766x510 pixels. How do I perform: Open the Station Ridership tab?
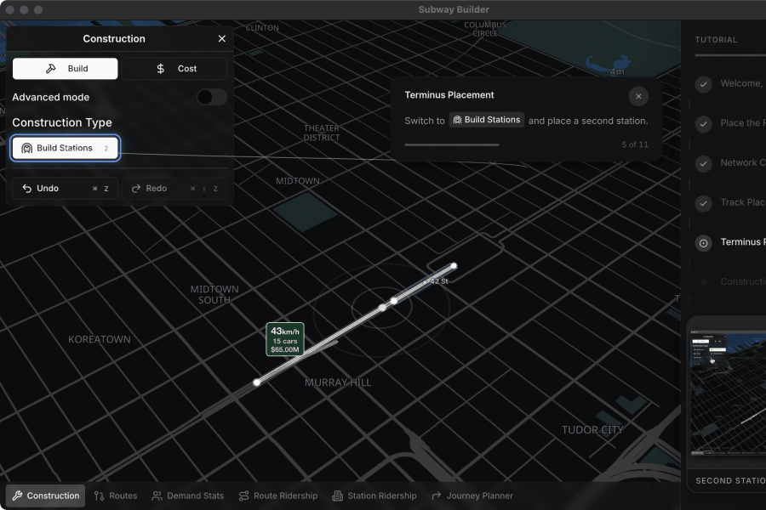374,496
